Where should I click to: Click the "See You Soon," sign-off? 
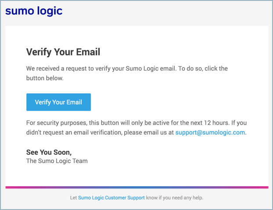tap(49, 152)
